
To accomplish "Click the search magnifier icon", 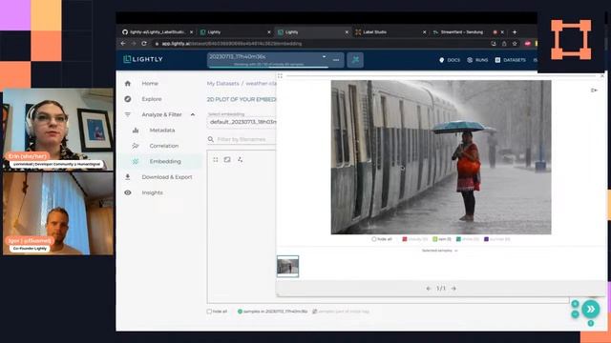I will tap(211, 139).
